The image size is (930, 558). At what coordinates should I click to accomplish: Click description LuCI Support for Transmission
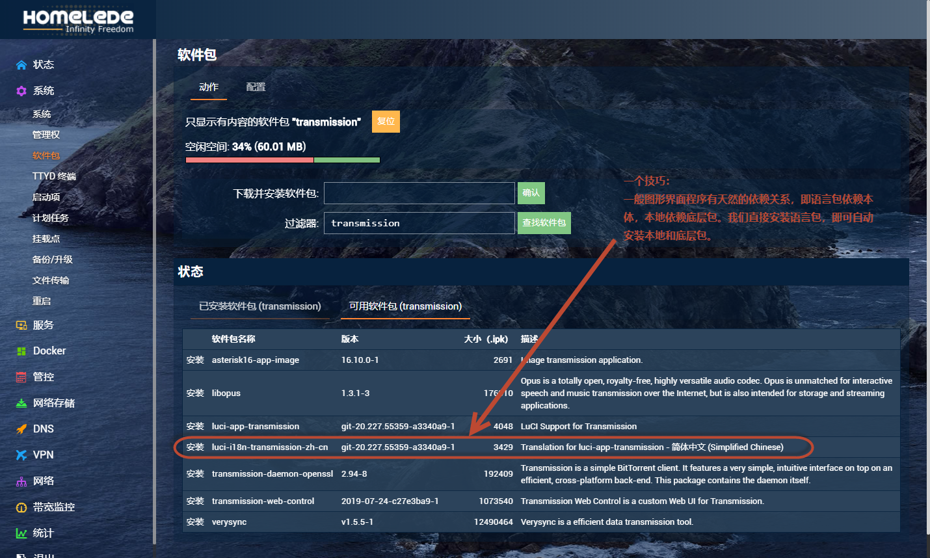579,427
